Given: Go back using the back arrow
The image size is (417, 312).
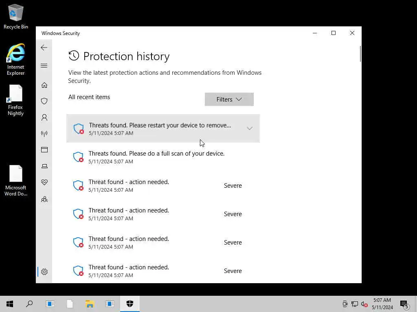Looking at the screenshot, I should [44, 48].
